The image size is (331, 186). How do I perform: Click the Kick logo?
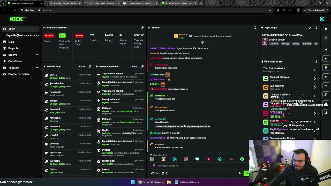[18, 19]
